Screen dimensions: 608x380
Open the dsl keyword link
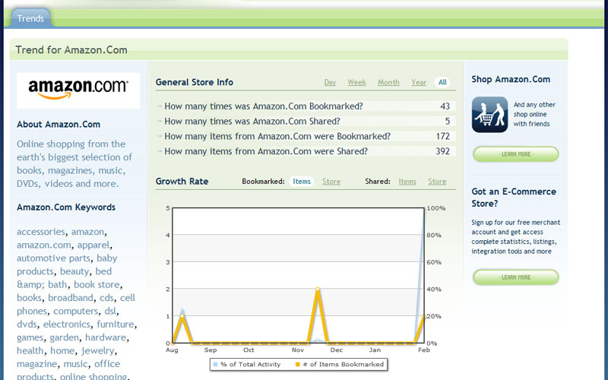pos(110,311)
